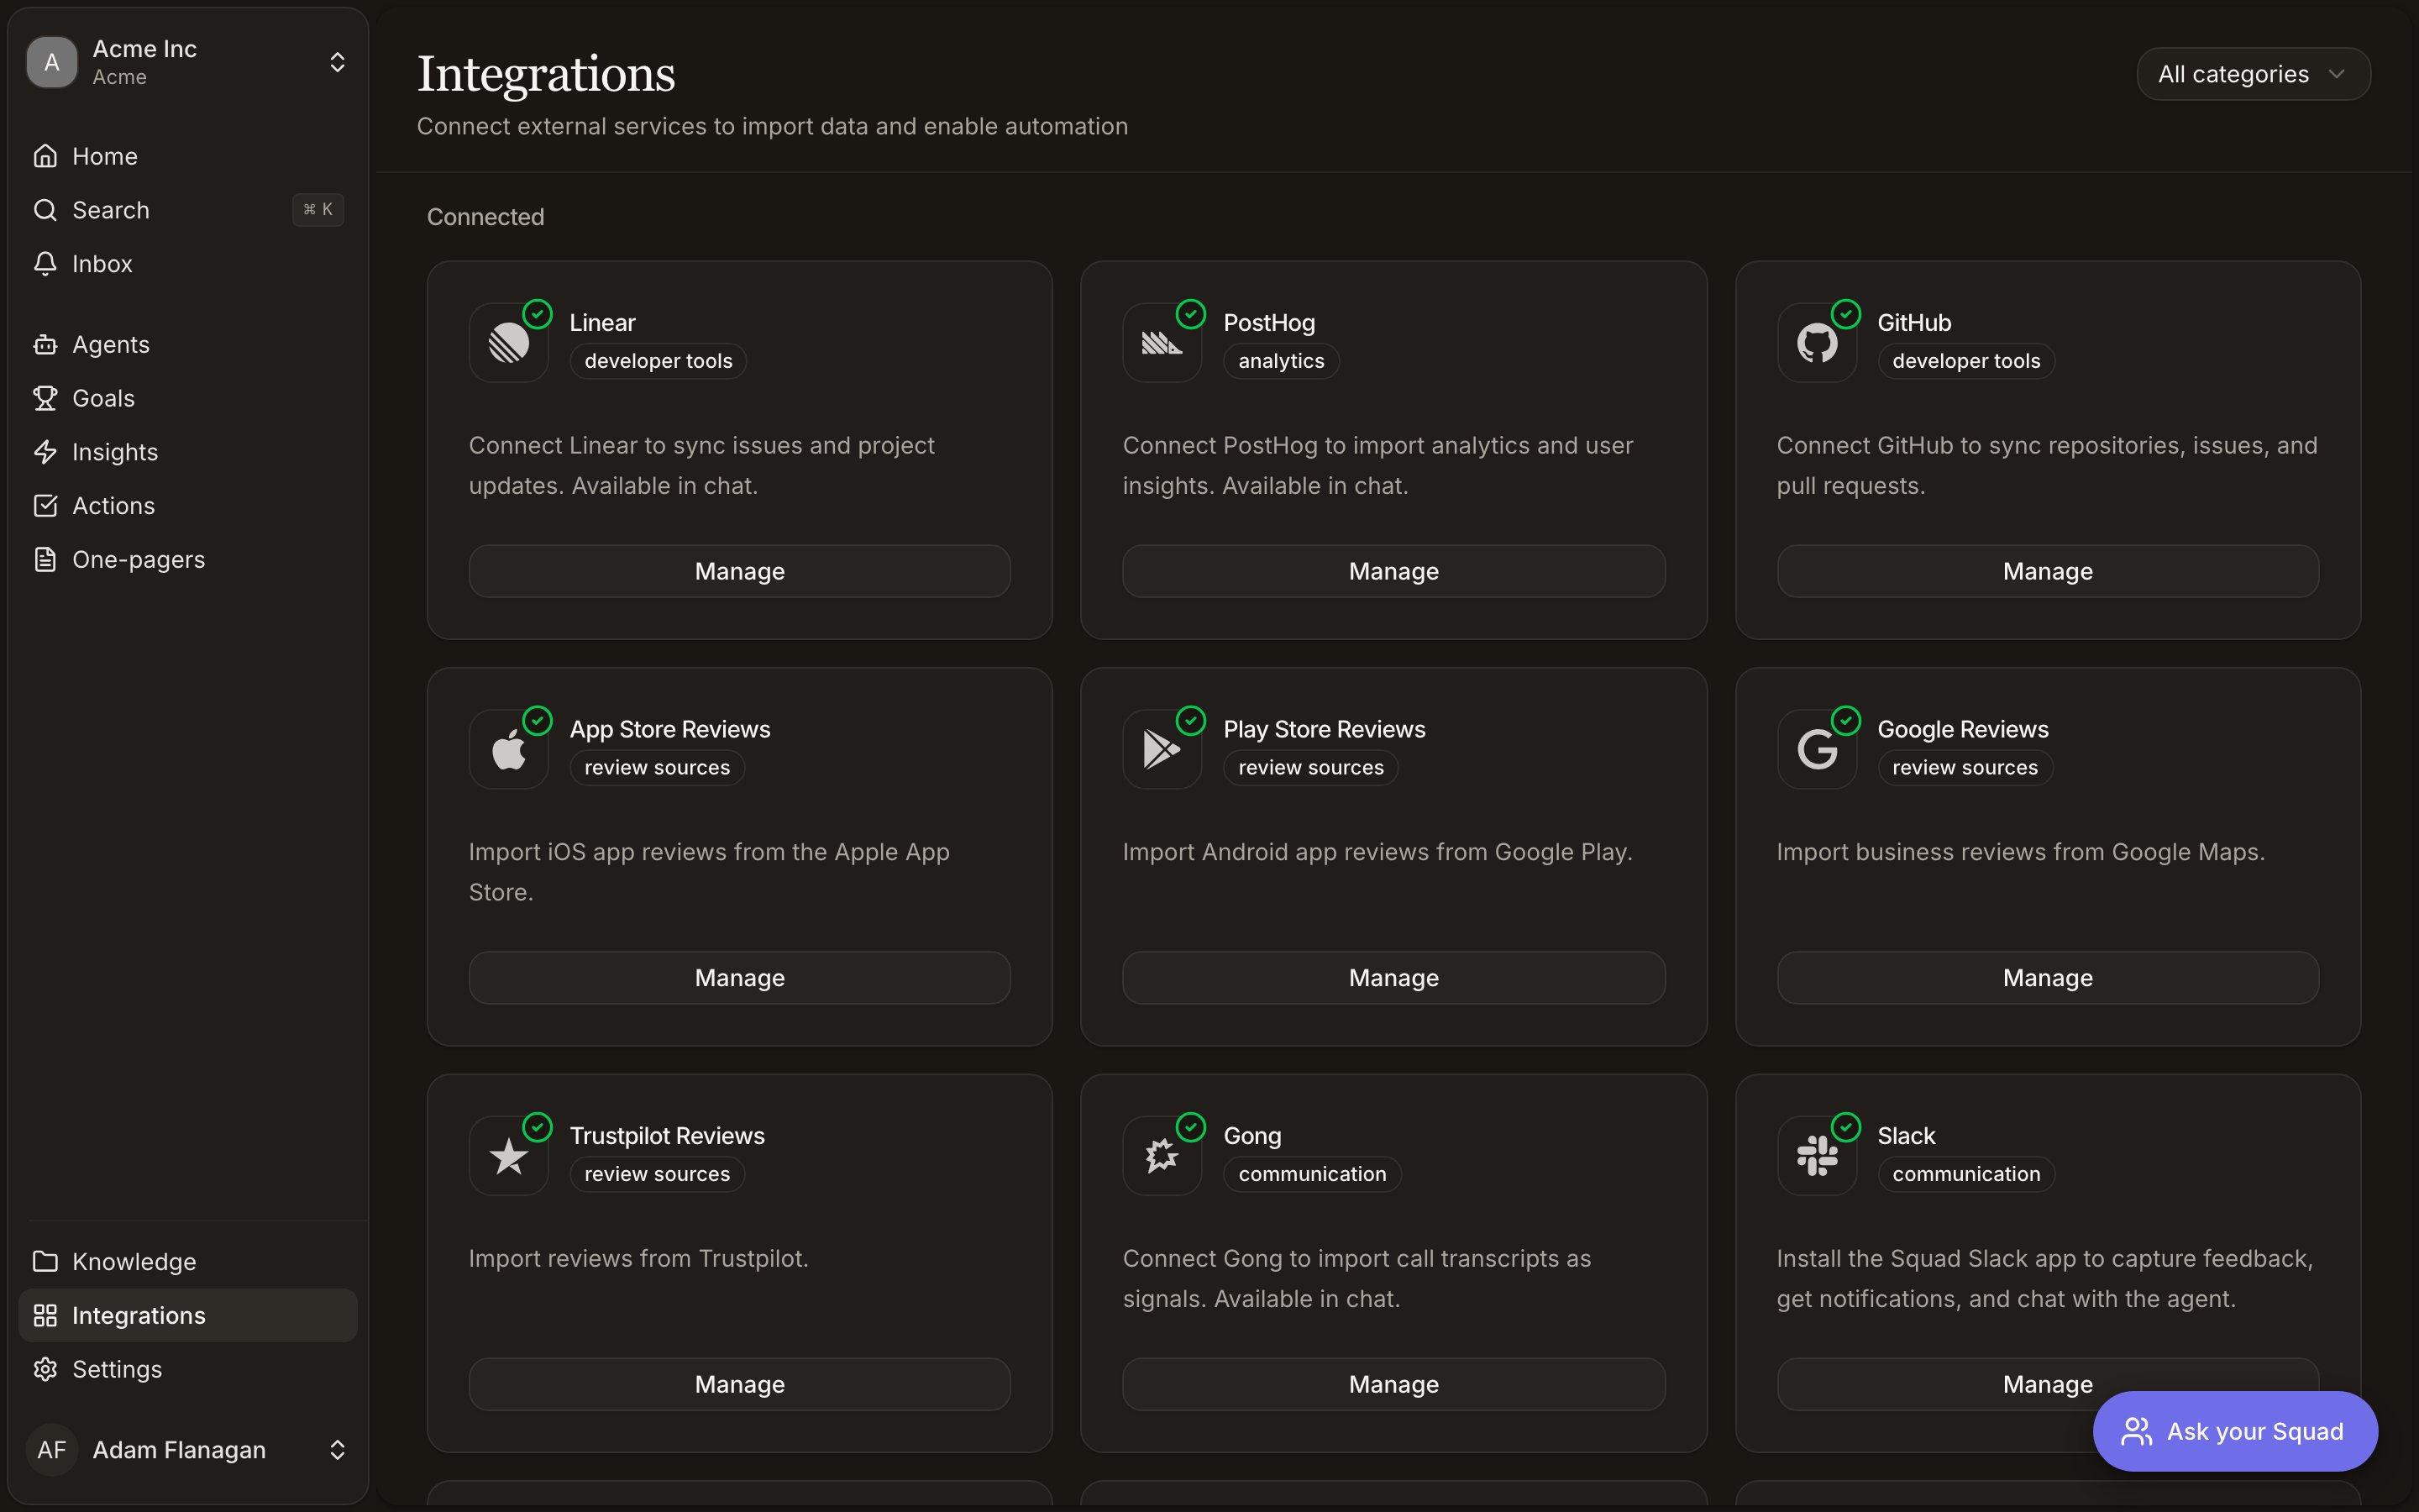Image resolution: width=2419 pixels, height=1512 pixels.
Task: Click the analytics tag on PostHog
Action: coord(1280,361)
